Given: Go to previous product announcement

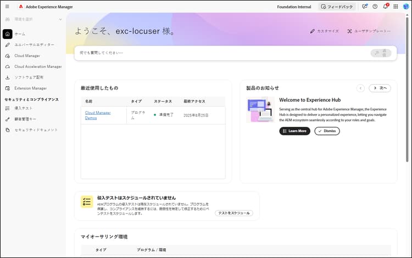Looking at the screenshot, I should pos(360,88).
